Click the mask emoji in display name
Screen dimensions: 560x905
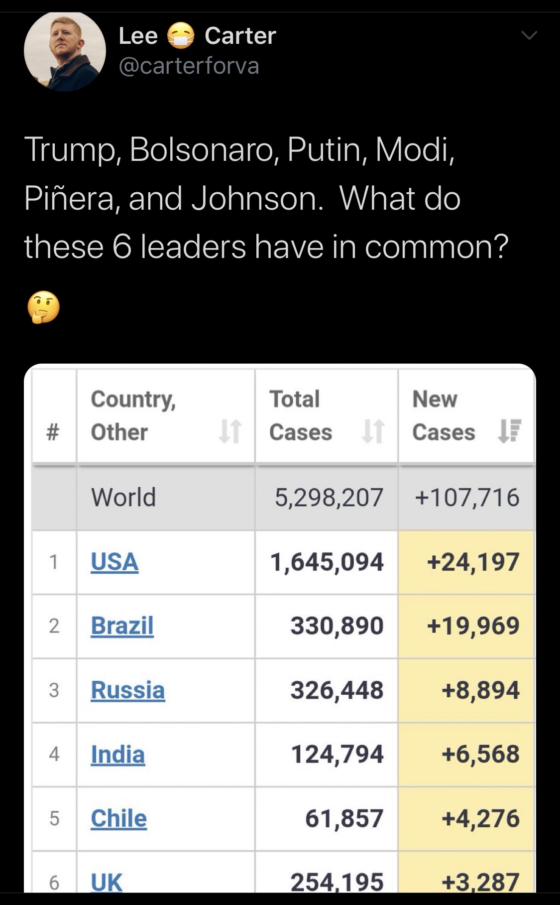tap(180, 36)
